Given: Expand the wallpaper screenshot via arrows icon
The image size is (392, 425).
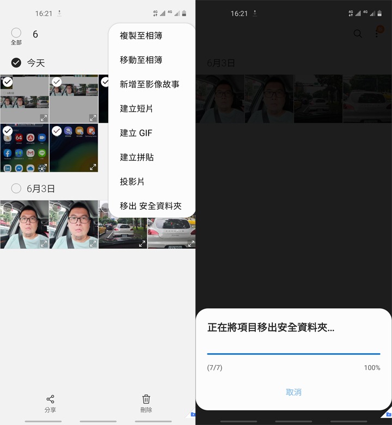Looking at the screenshot, I should [93, 167].
